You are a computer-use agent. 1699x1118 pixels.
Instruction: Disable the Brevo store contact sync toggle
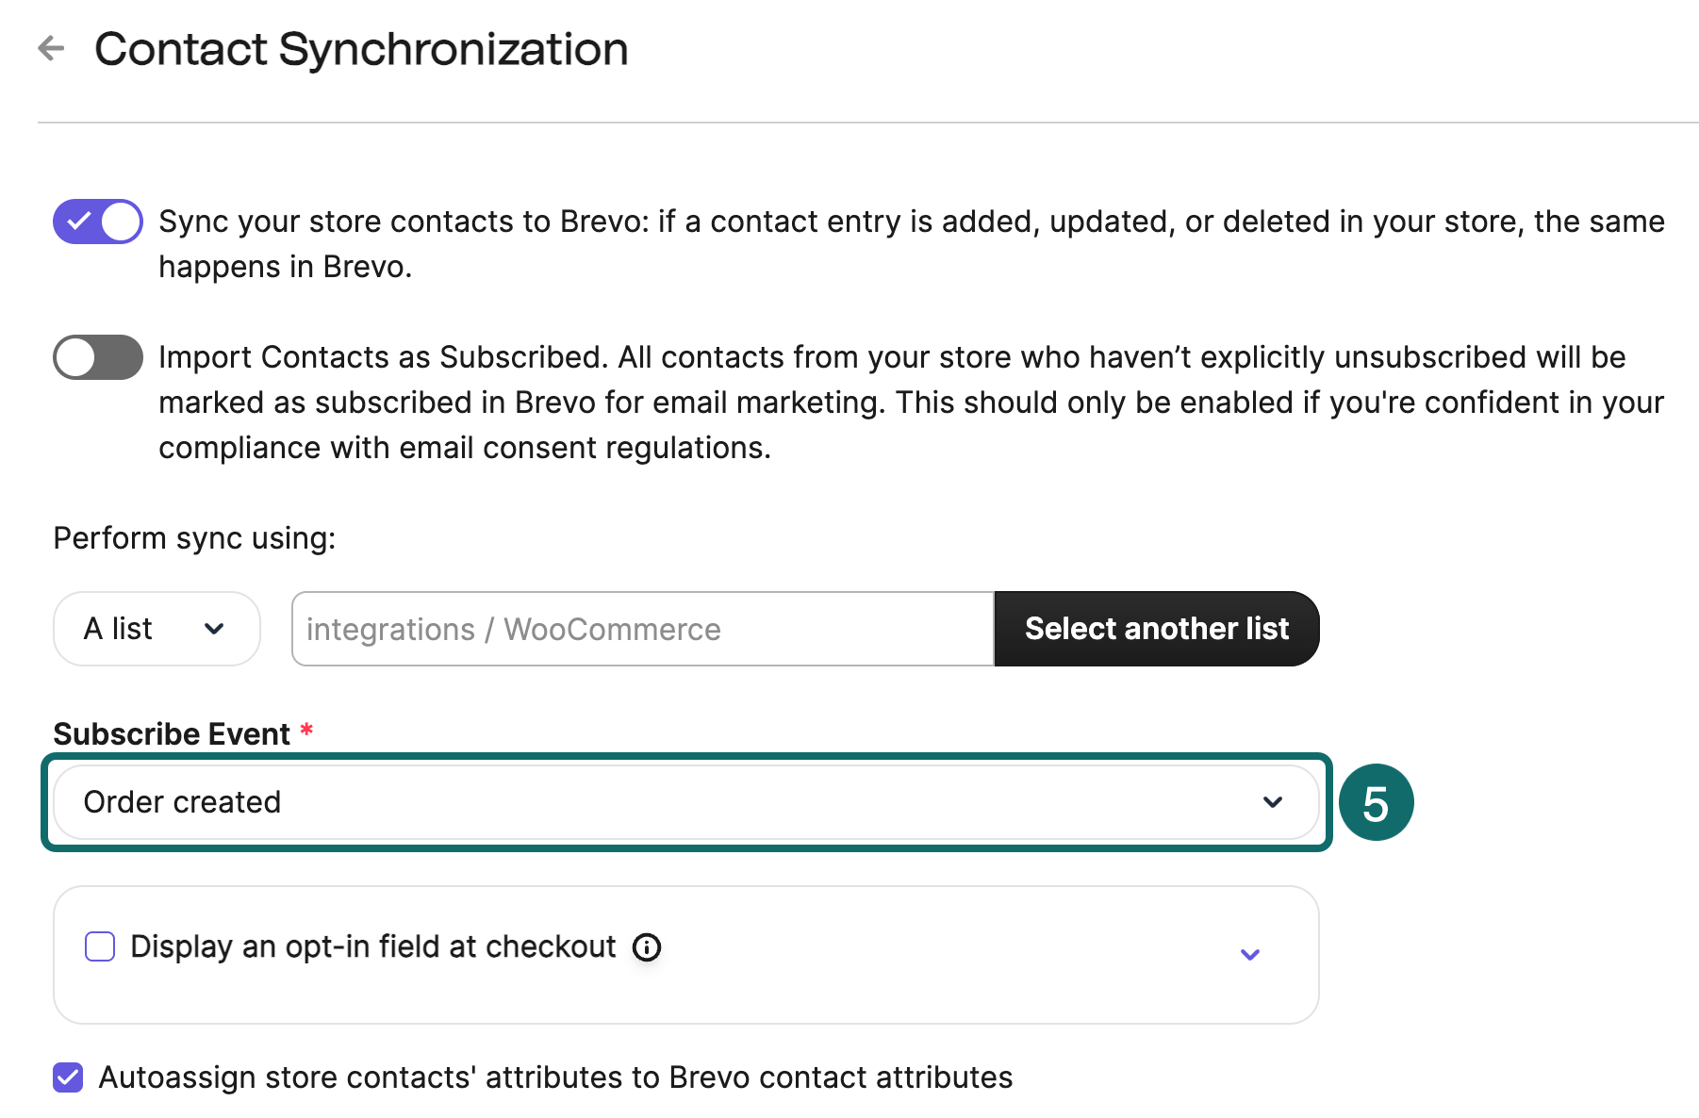pyautogui.click(x=97, y=222)
